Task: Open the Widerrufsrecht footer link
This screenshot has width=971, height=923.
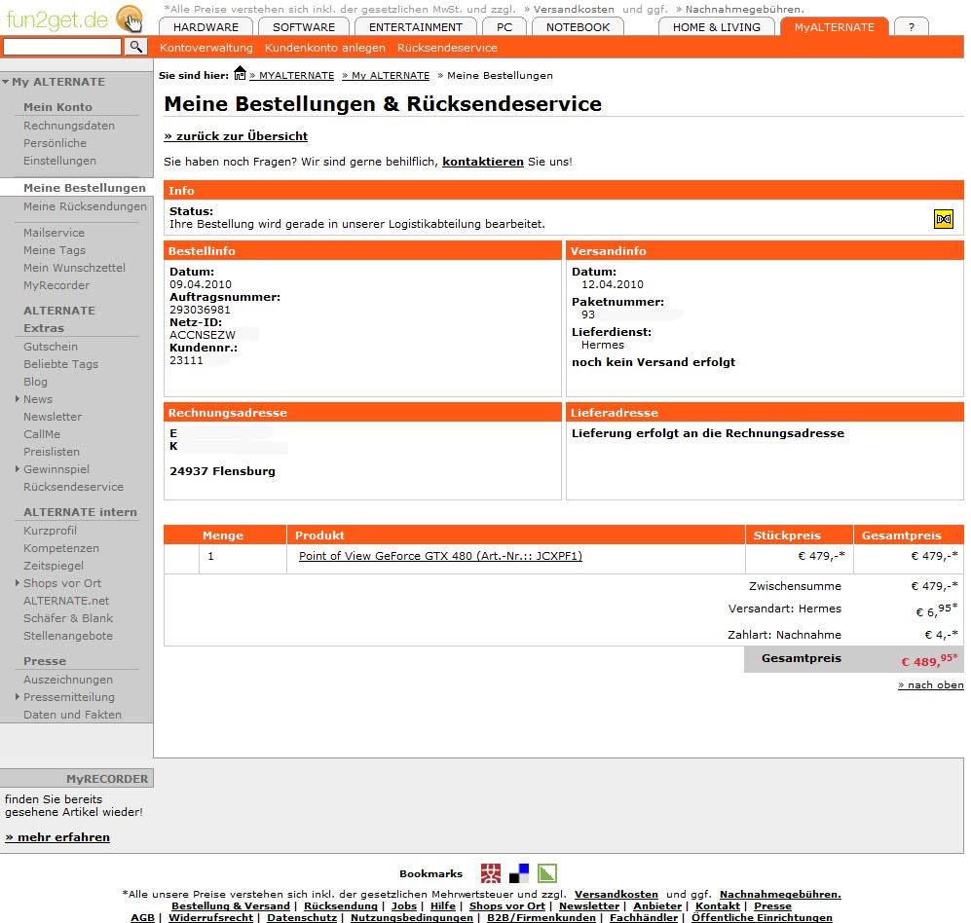Action: point(210,917)
